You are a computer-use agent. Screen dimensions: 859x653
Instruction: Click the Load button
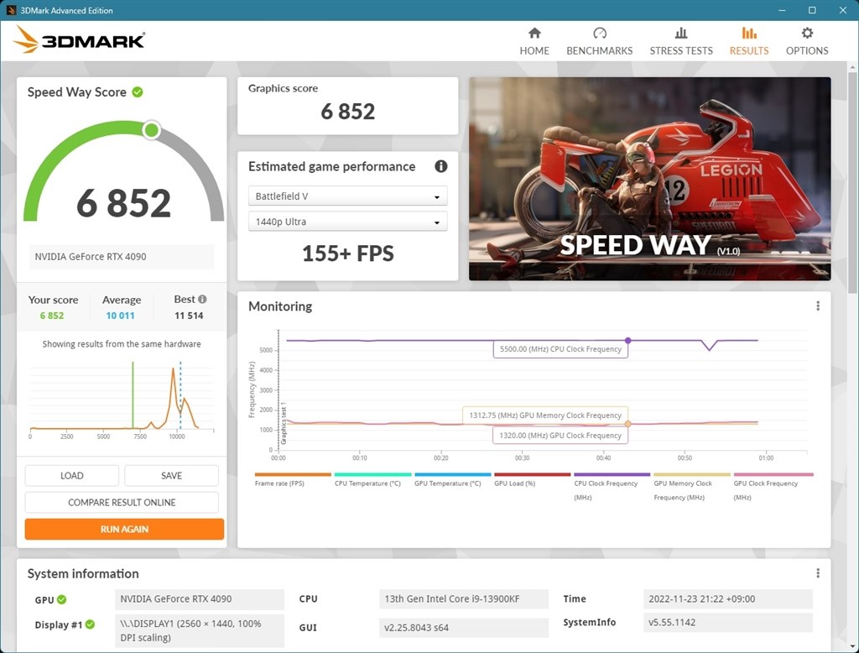click(x=72, y=475)
